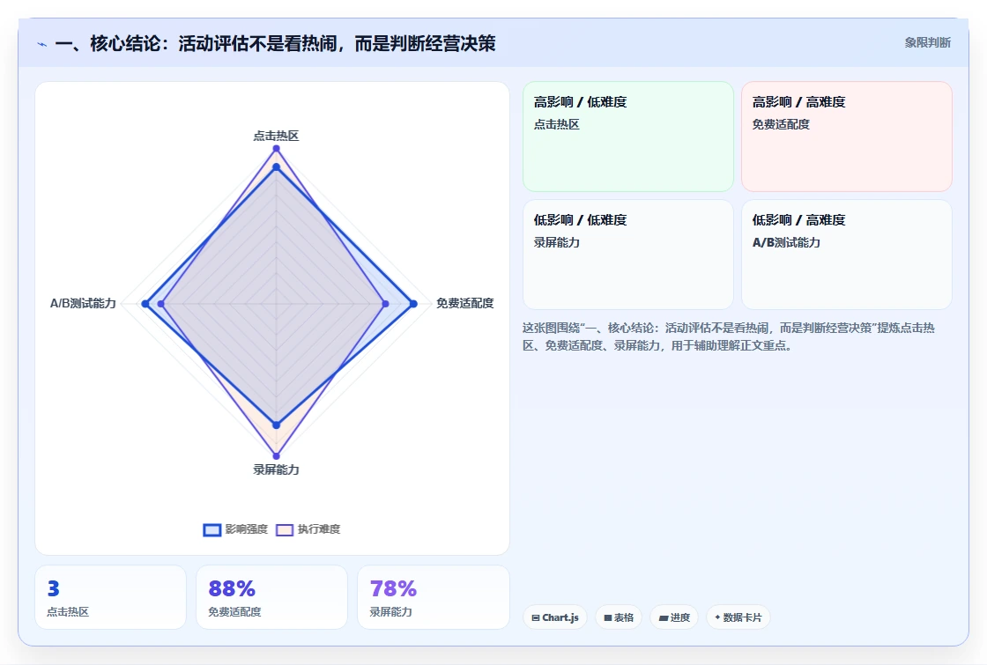Image resolution: width=987 pixels, height=665 pixels.
Task: Click the 进度 tag icon
Action: pos(663,617)
